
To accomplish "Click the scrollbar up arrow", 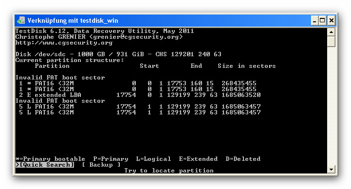I will tap(331, 32).
